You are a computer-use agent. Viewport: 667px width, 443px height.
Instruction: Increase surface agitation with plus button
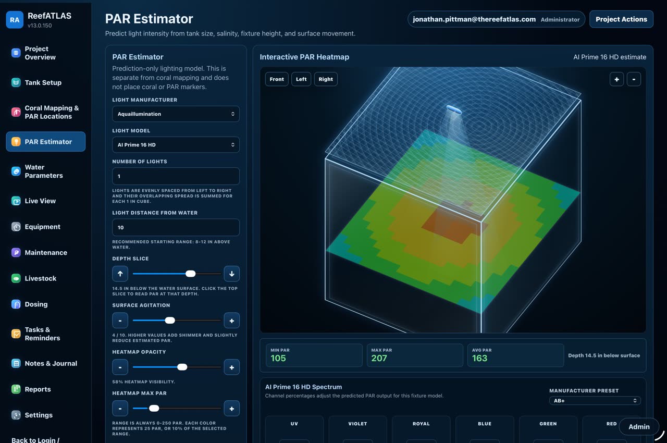(x=232, y=321)
